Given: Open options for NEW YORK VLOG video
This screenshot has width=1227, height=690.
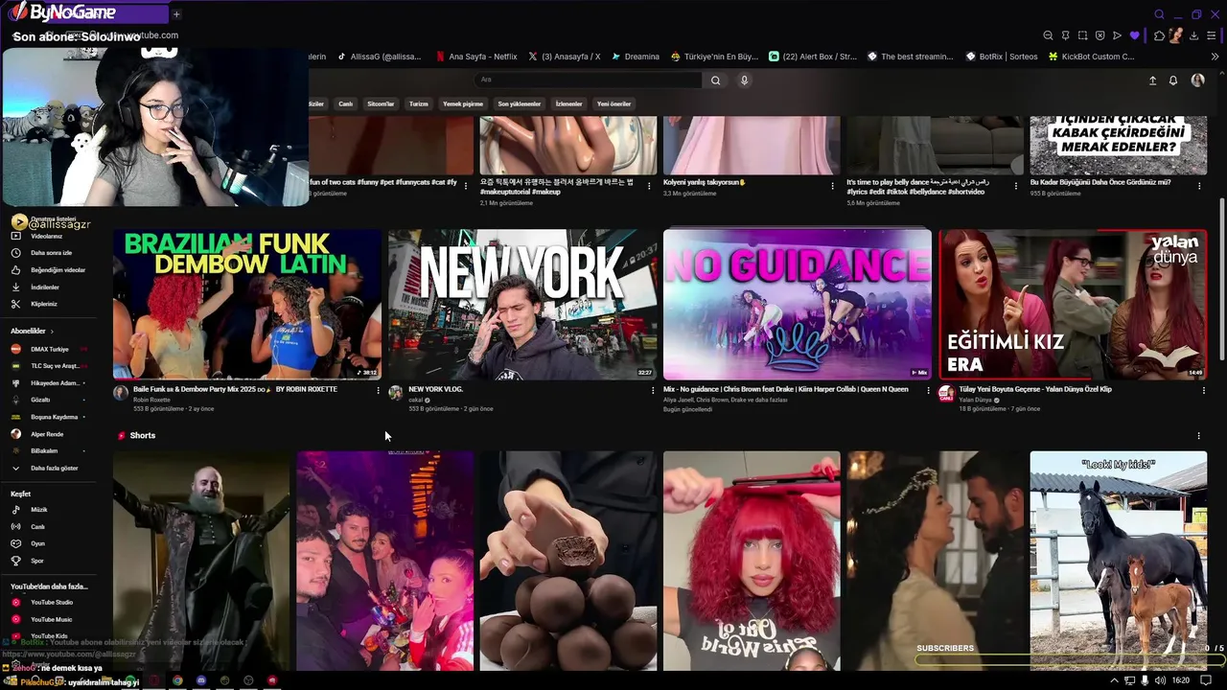Looking at the screenshot, I should [653, 390].
